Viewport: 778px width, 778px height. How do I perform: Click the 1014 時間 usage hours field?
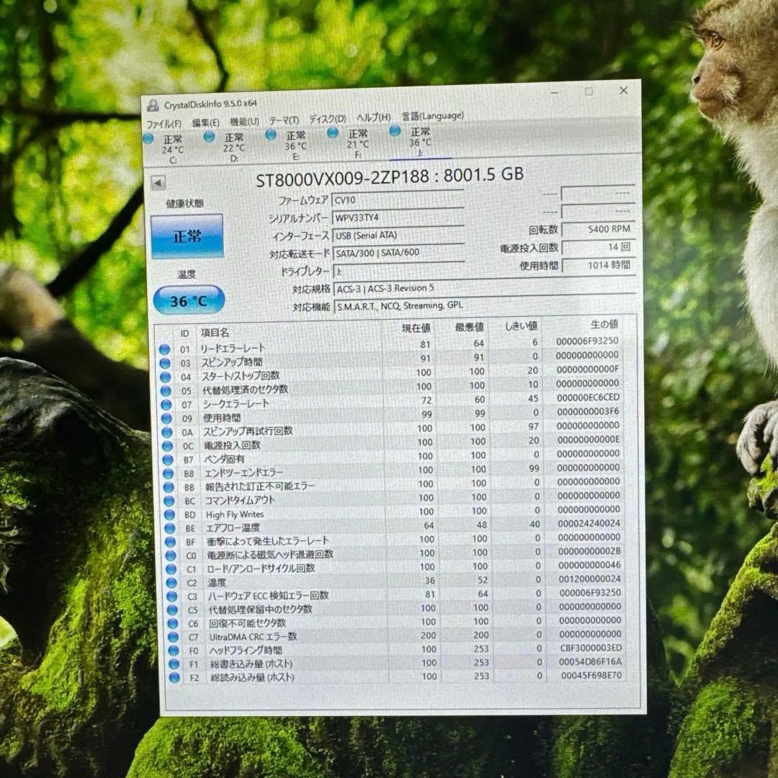point(599,265)
